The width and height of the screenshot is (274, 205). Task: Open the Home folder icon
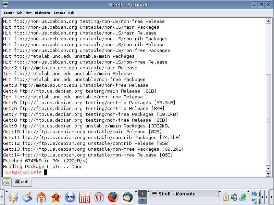coord(41,197)
